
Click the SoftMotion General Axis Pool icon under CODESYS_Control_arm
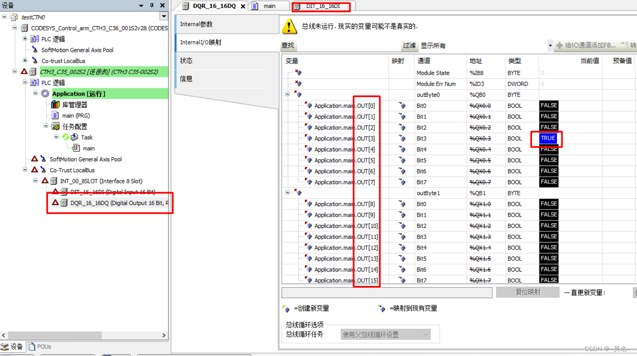click(x=35, y=50)
